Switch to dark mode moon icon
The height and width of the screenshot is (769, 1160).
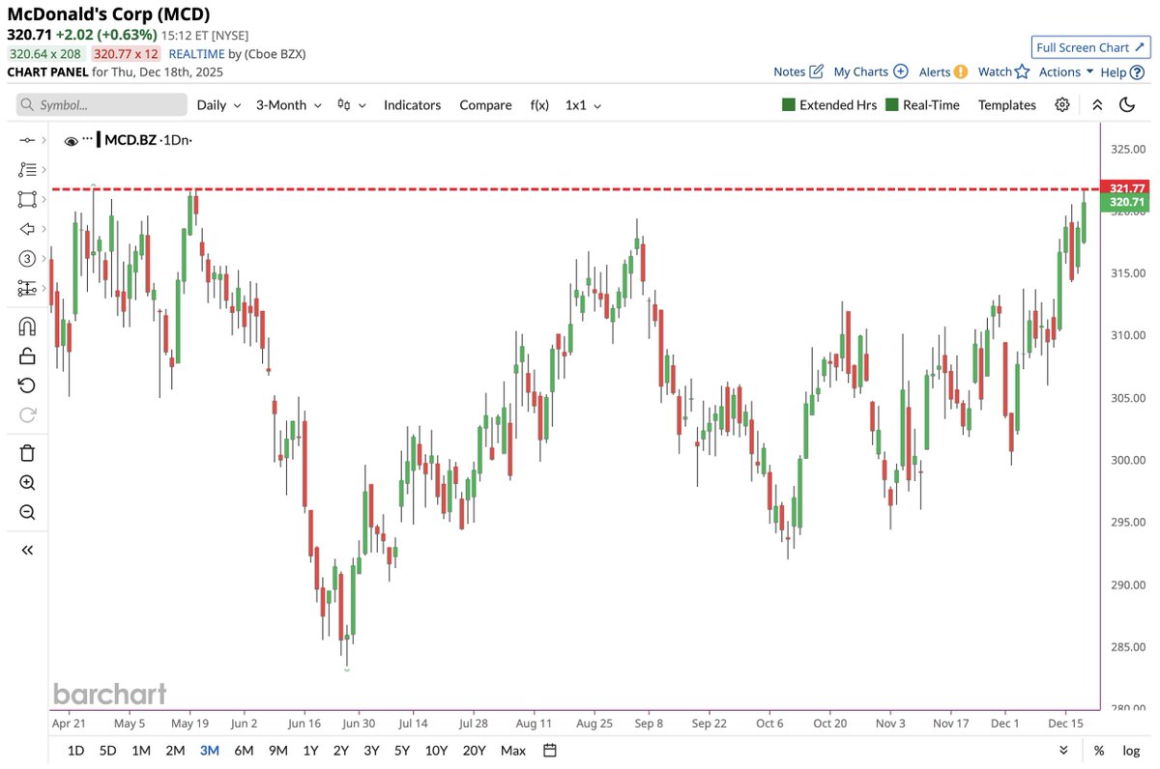click(x=1127, y=104)
